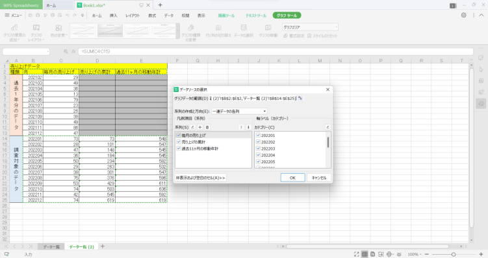The image size is (488, 258).
Task: Open the ホーム ribbon tab
Action: click(x=97, y=16)
